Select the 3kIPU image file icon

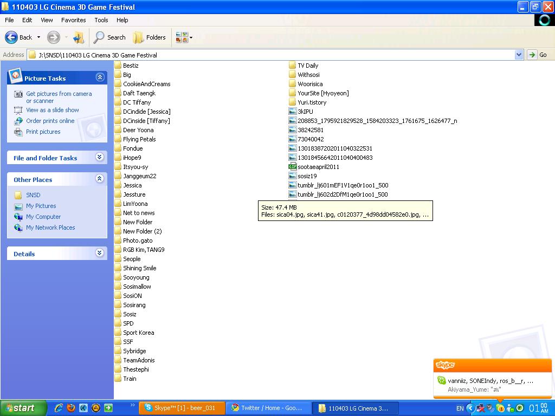click(292, 112)
